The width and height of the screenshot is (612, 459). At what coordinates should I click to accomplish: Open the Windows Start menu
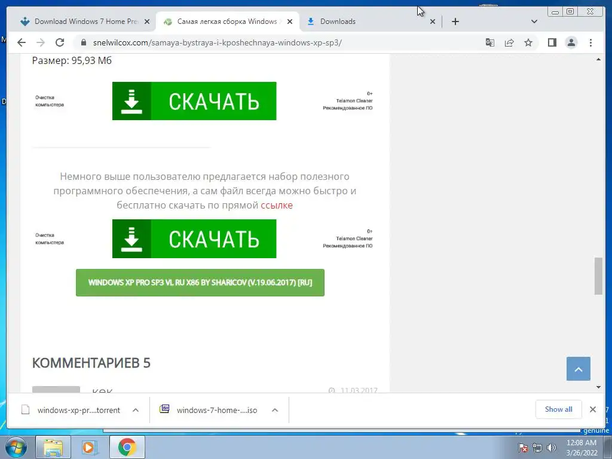coord(15,447)
